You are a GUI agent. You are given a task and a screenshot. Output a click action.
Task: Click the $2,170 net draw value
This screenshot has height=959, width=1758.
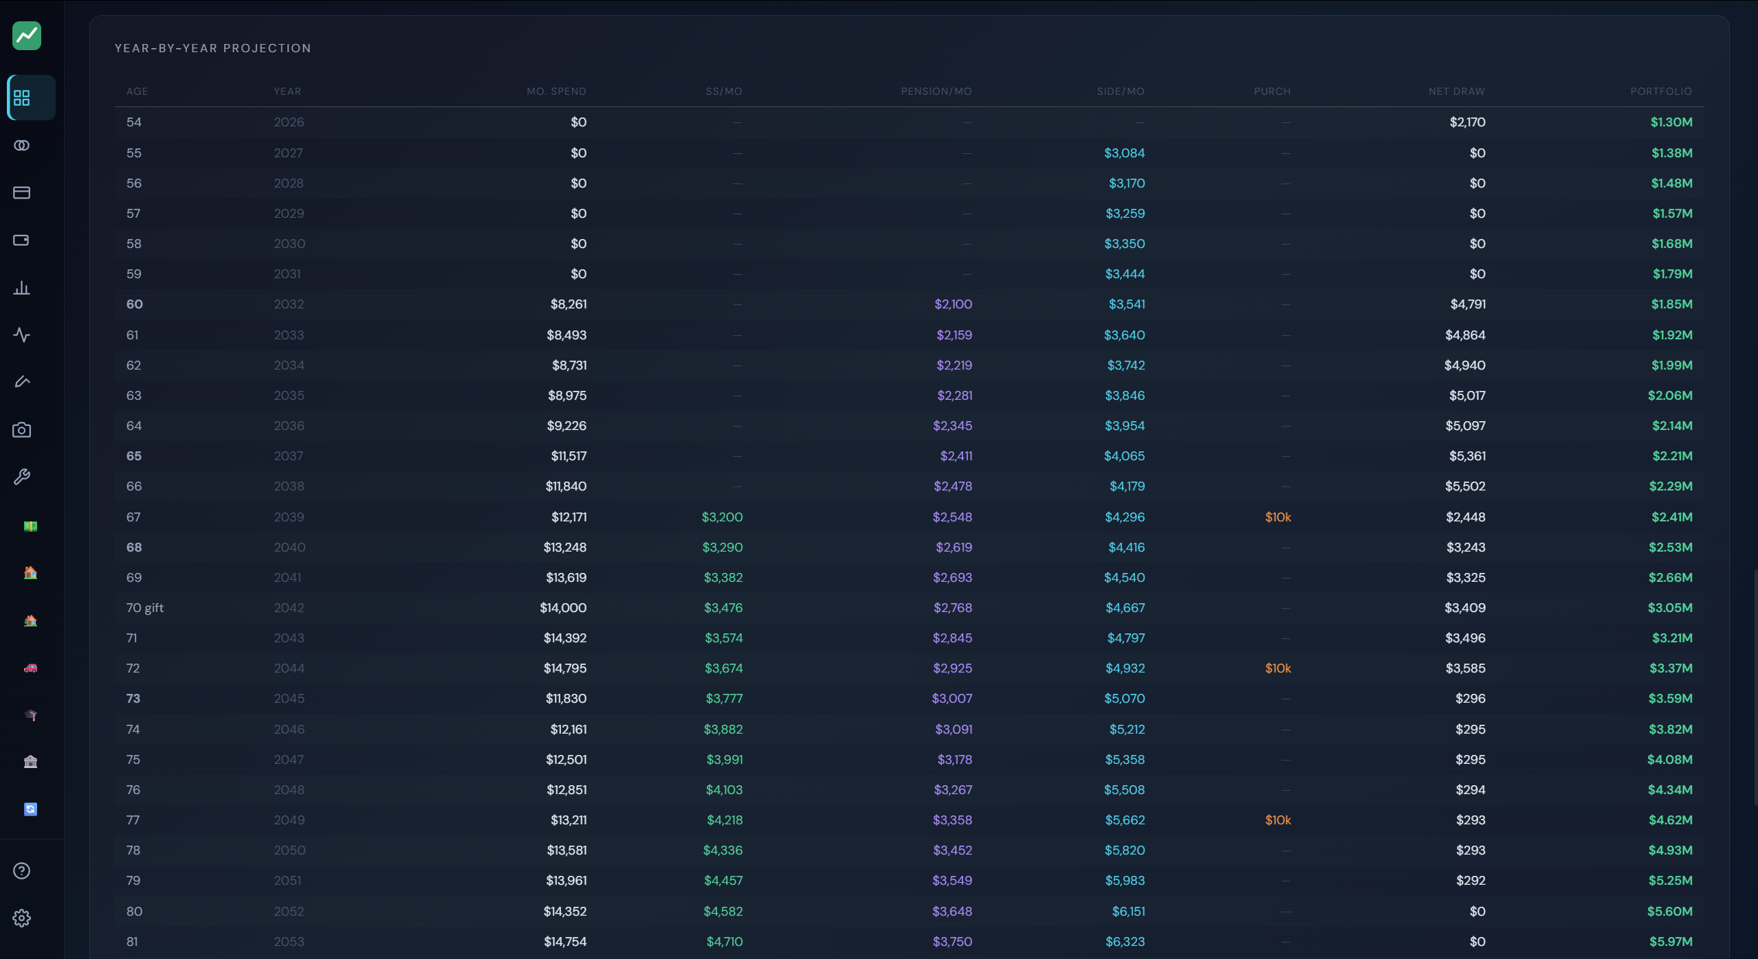point(1468,122)
